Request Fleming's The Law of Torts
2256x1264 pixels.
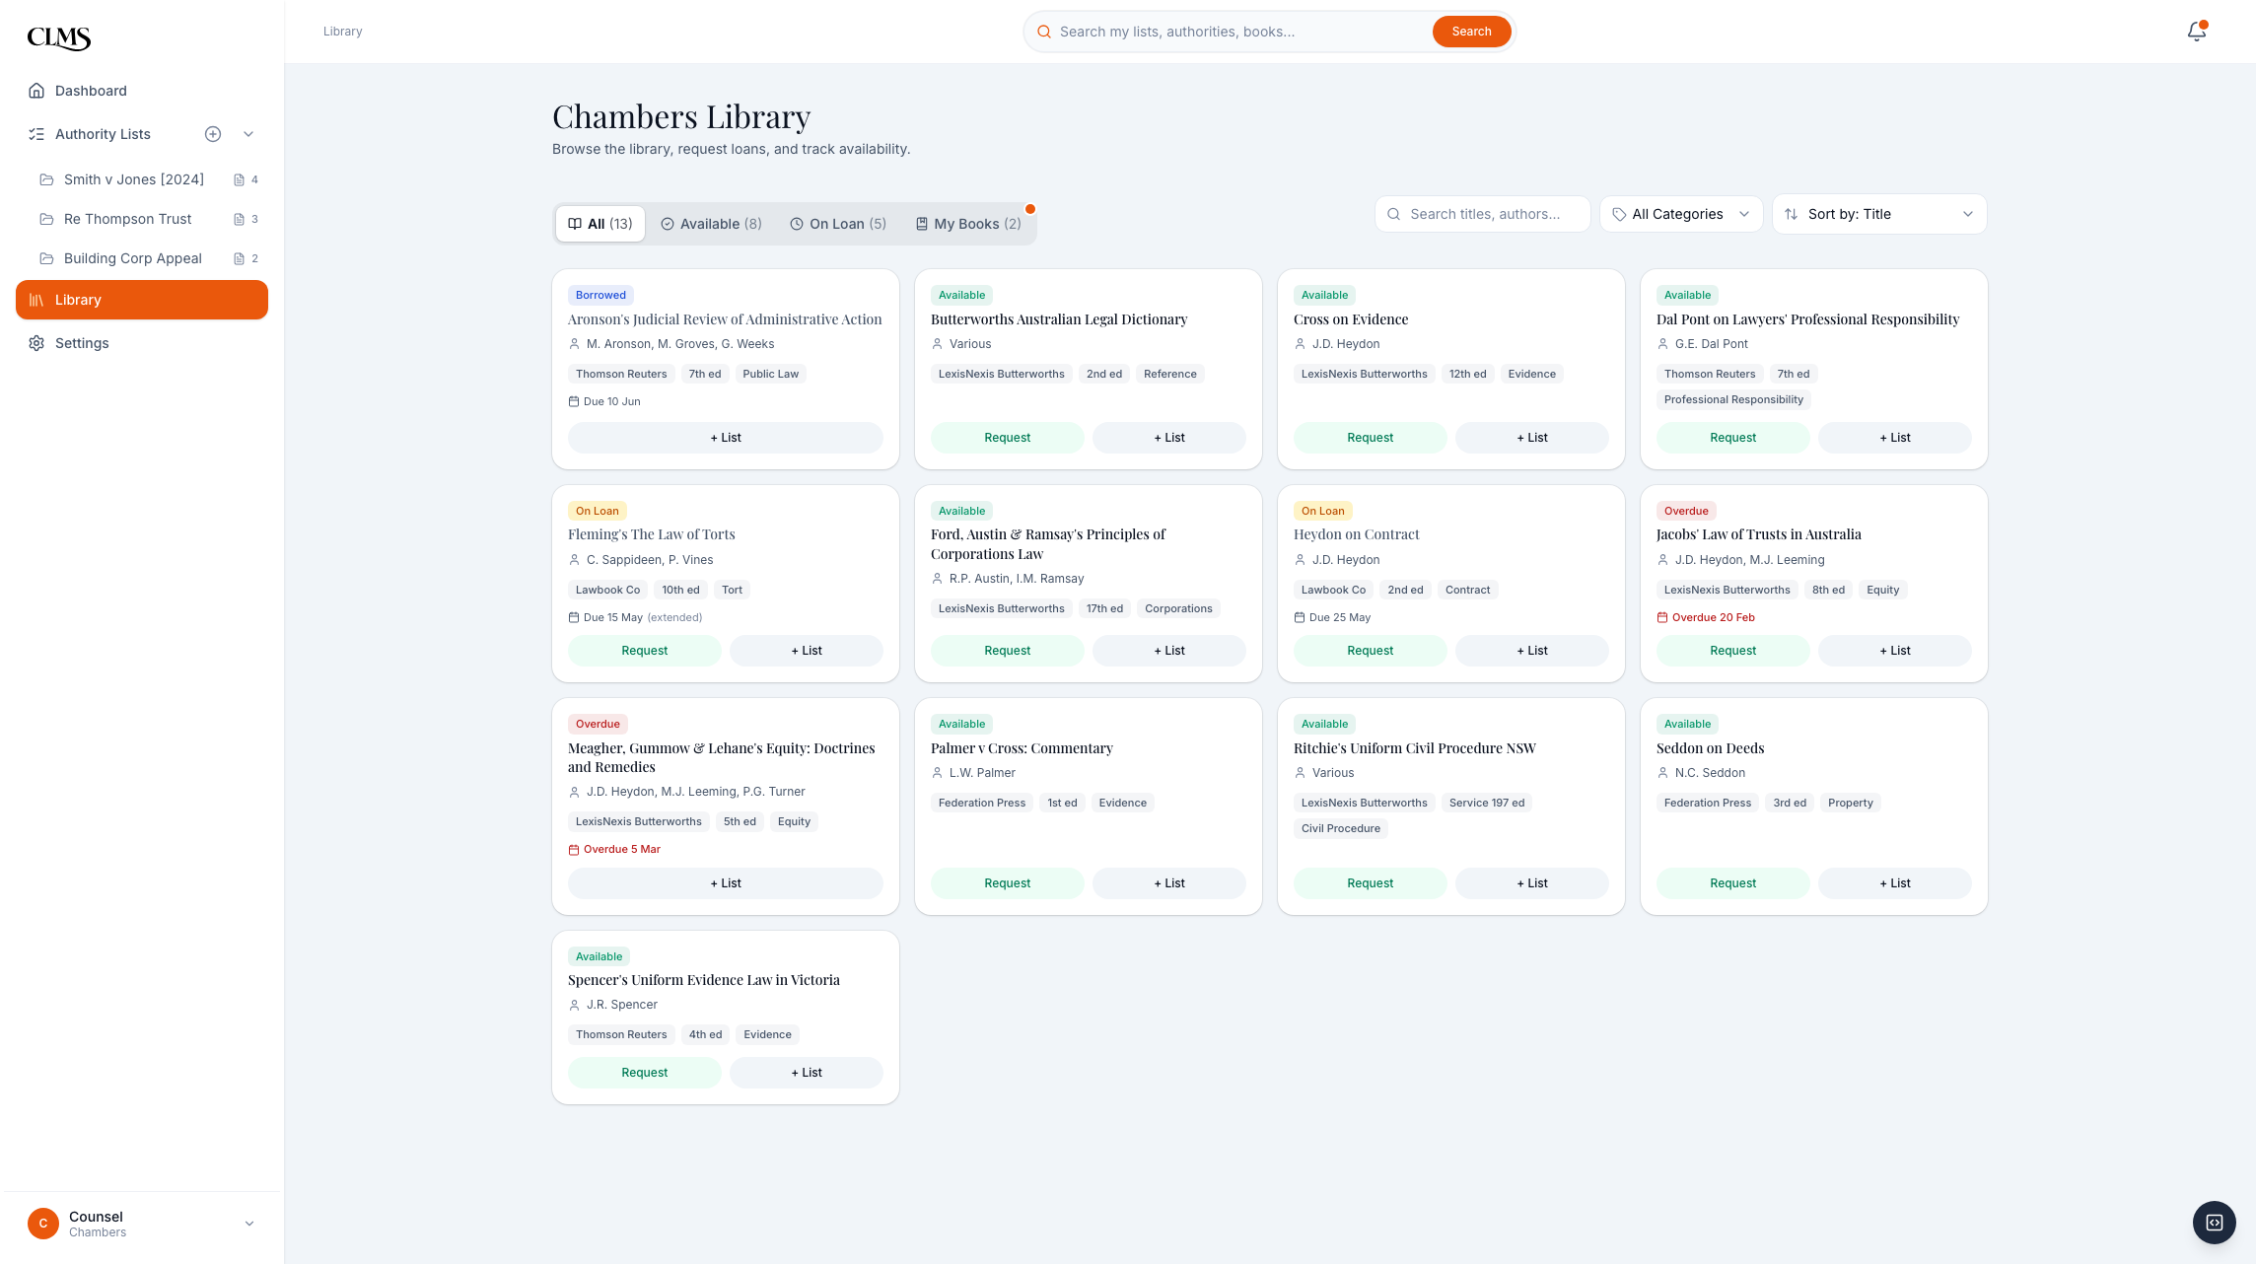(645, 651)
